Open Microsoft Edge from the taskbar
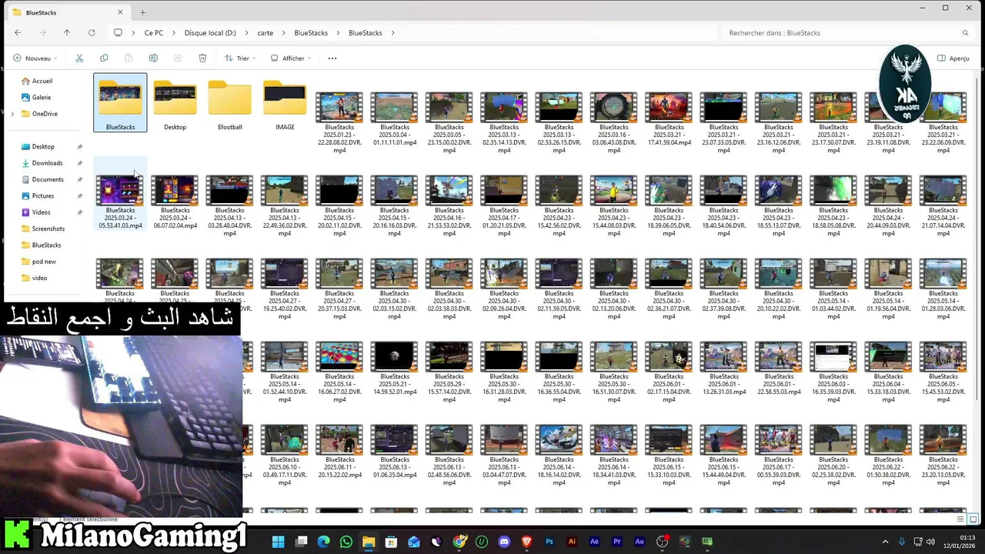The height and width of the screenshot is (554, 985). (324, 542)
